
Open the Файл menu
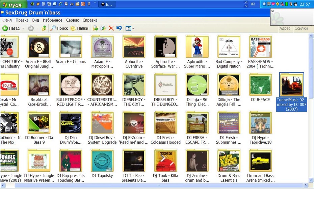click(x=7, y=20)
